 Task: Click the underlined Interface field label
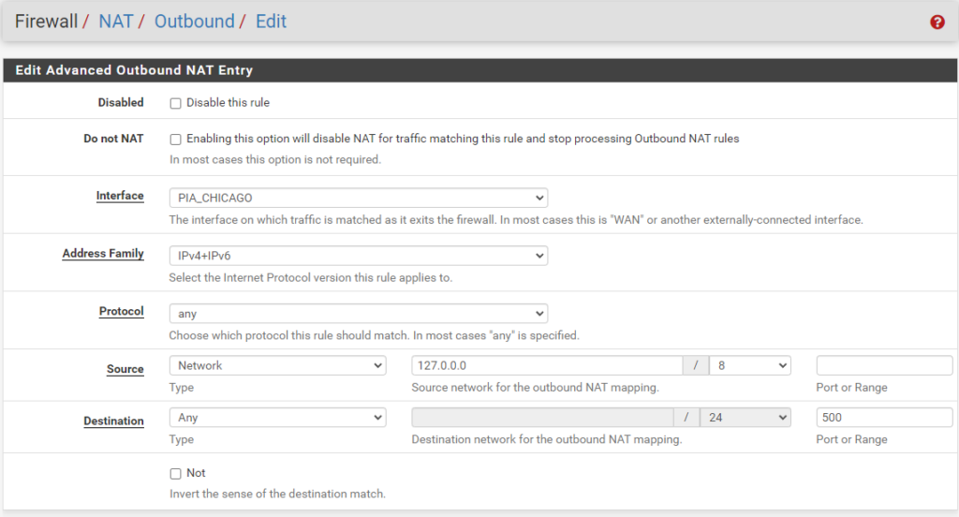(120, 196)
